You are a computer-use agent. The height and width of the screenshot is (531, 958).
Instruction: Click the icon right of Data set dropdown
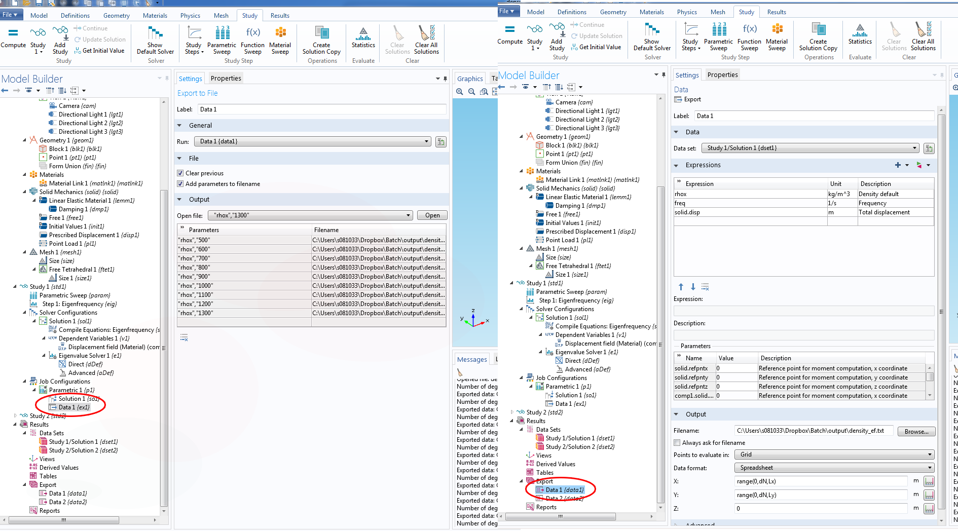tap(929, 148)
